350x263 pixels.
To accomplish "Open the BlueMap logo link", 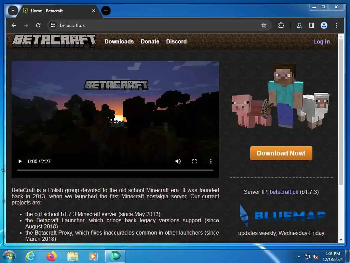I will coord(282,216).
